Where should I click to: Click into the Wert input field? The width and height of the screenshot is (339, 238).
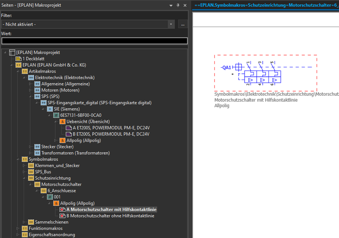94,41
